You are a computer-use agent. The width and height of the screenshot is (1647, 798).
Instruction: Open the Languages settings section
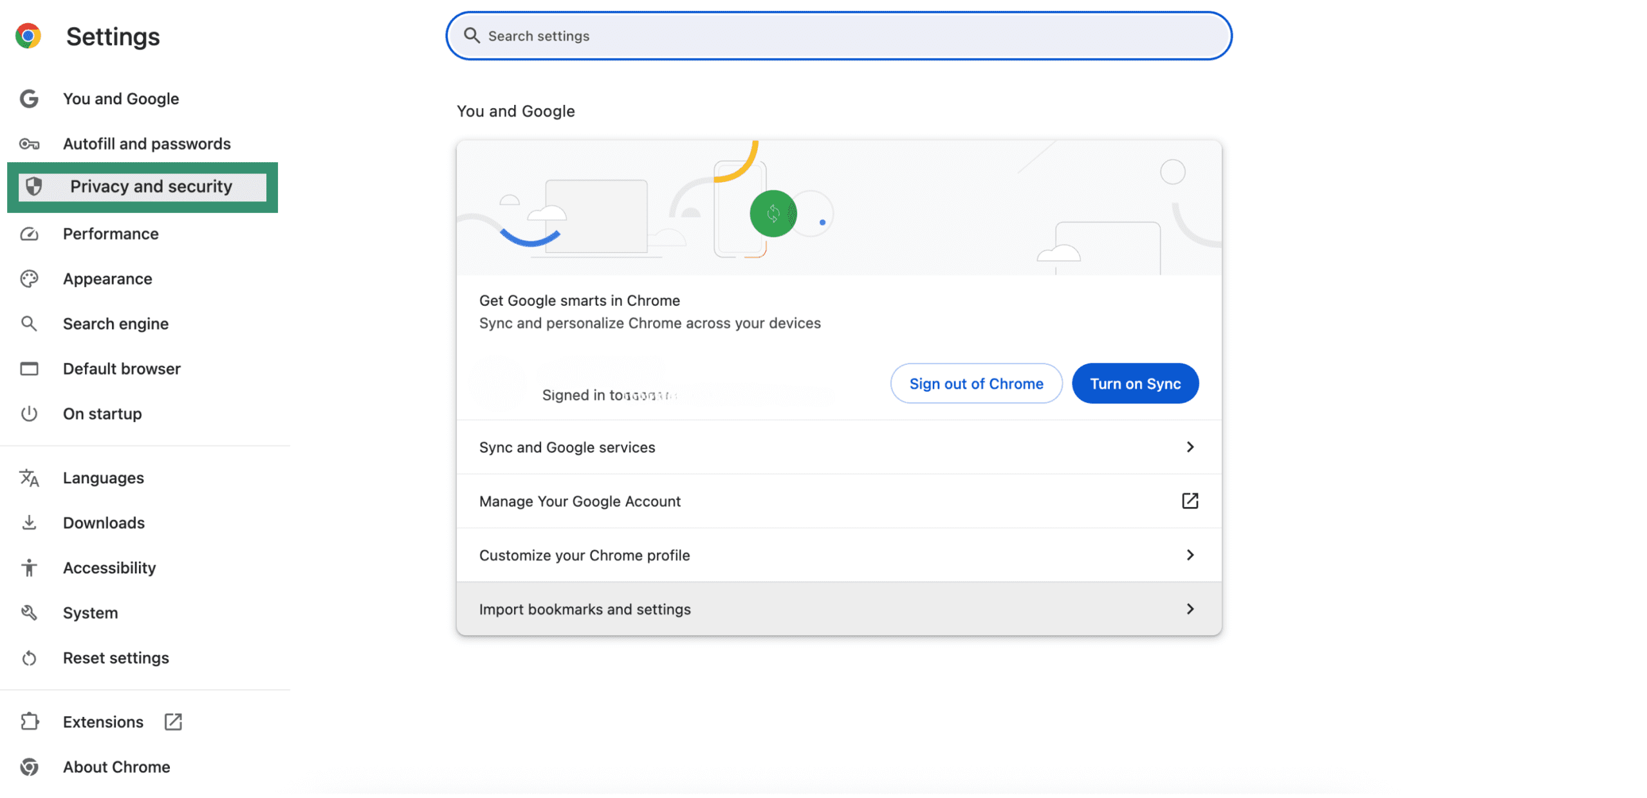pos(103,478)
